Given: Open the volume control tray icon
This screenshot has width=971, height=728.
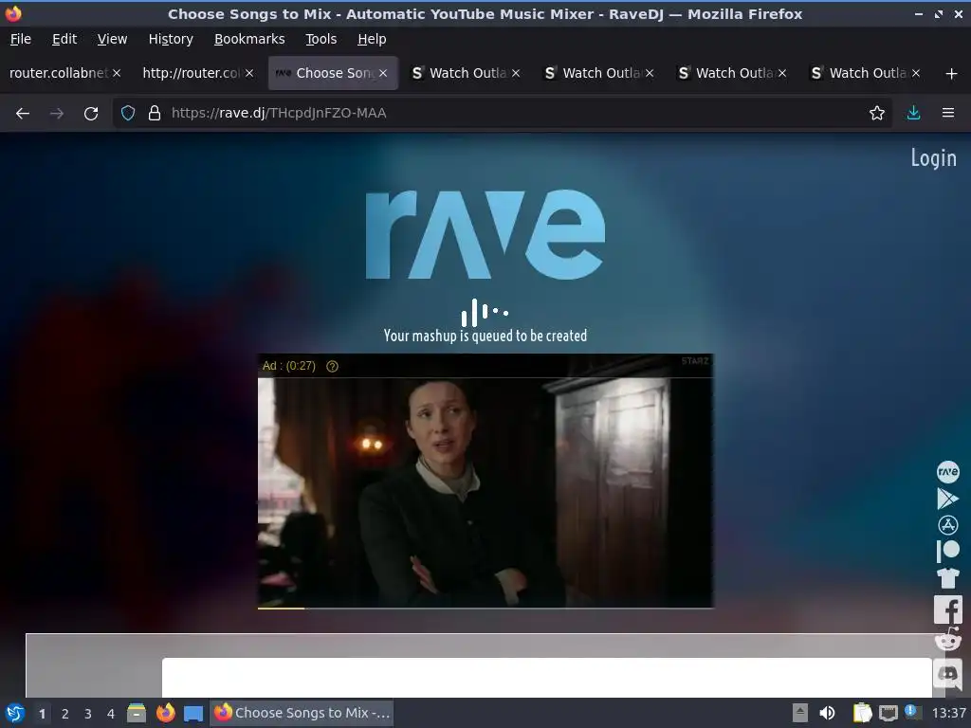Looking at the screenshot, I should point(827,713).
